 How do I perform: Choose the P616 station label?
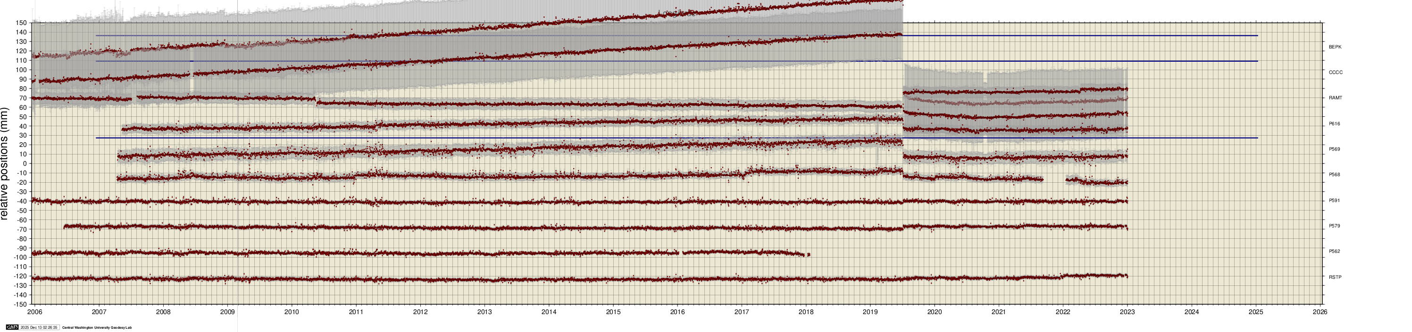pyautogui.click(x=1334, y=123)
